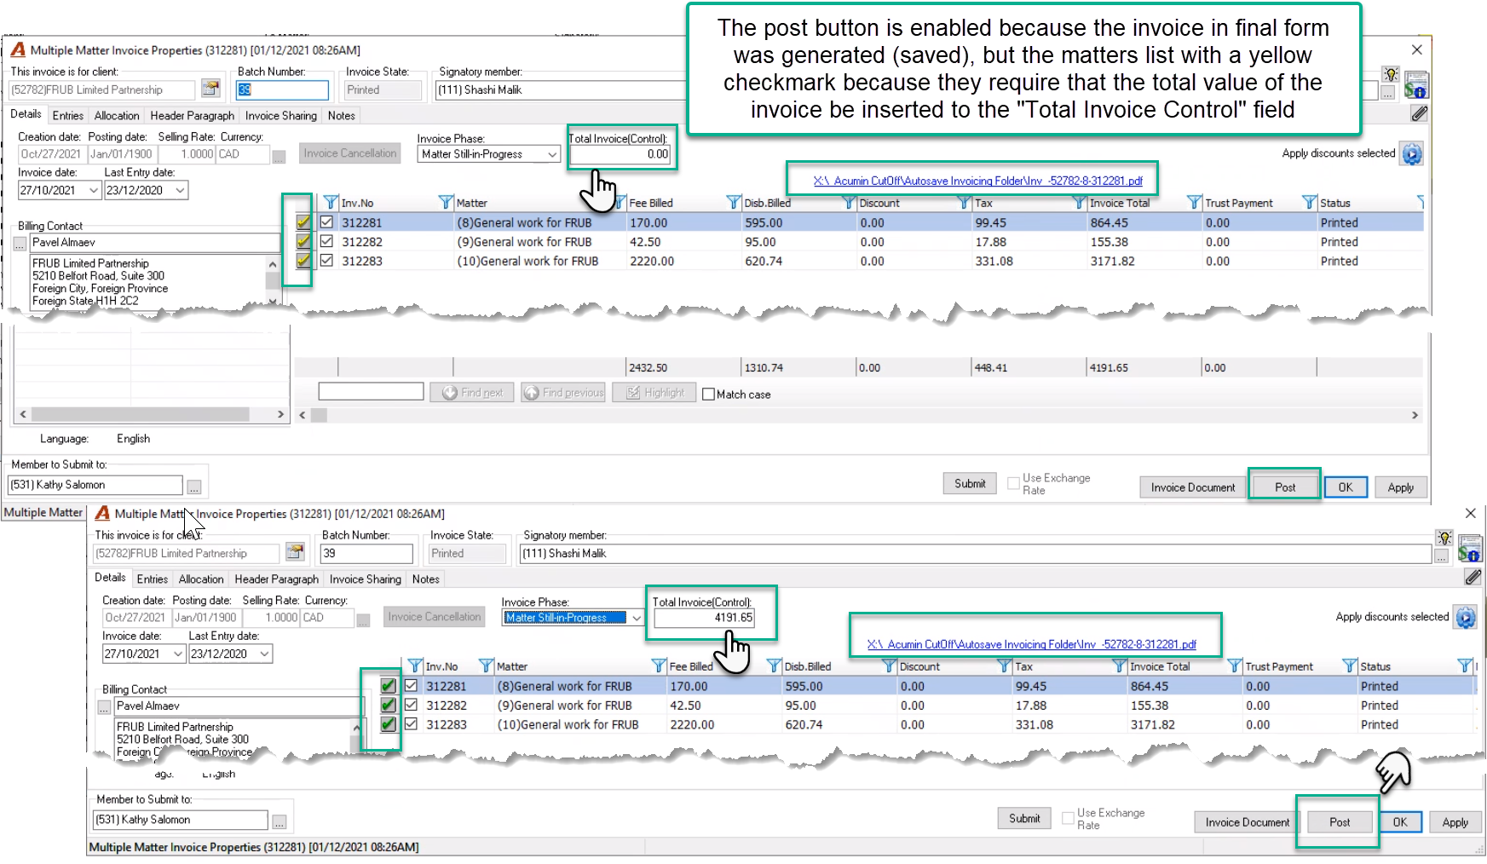Toggle row 312283 checkbox in upper window
1487x864 pixels.
(x=326, y=261)
